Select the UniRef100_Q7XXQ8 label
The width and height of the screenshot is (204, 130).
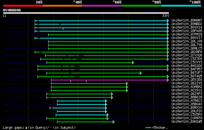pos(187,55)
